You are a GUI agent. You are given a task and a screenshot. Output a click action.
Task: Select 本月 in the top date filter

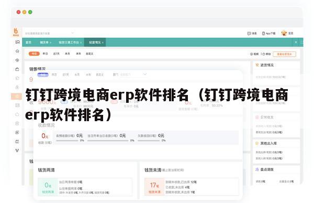pyautogui.click(x=68, y=54)
